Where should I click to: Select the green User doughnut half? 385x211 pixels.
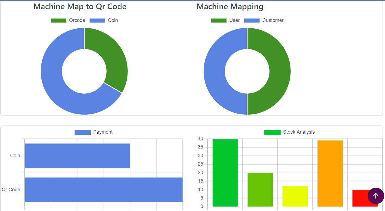[279, 71]
